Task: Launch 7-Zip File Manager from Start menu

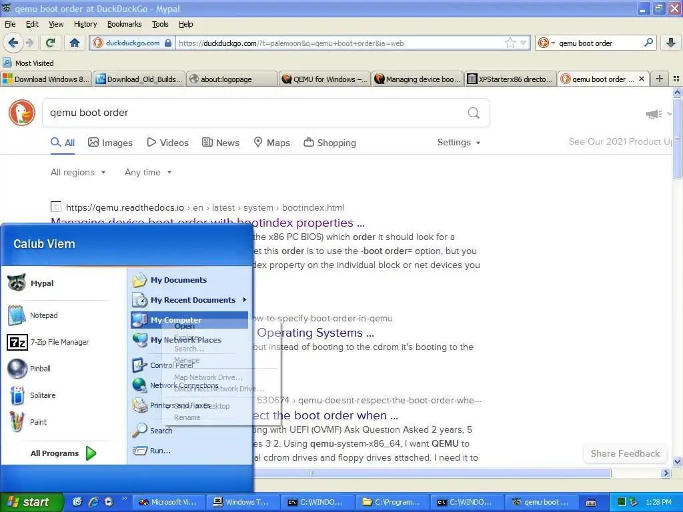Action: (x=48, y=342)
